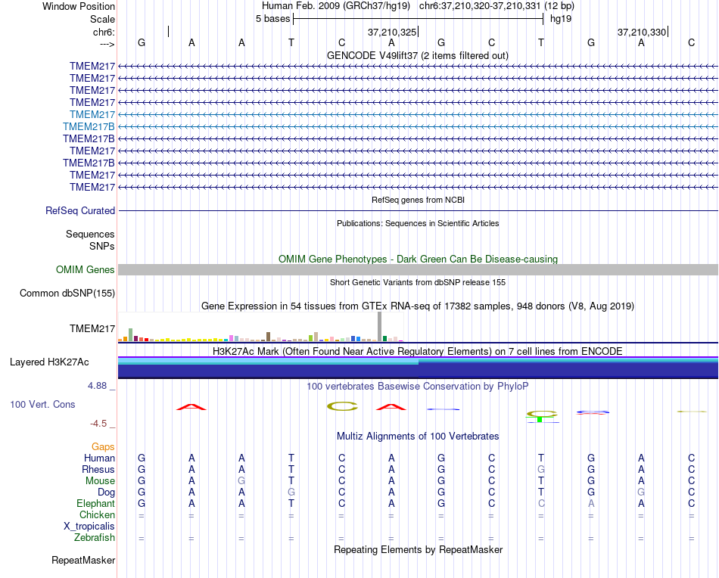Click the OMIM Genes track label
The image size is (719, 578).
tap(86, 269)
